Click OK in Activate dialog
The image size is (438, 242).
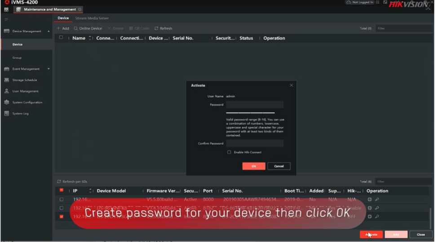[x=254, y=167]
